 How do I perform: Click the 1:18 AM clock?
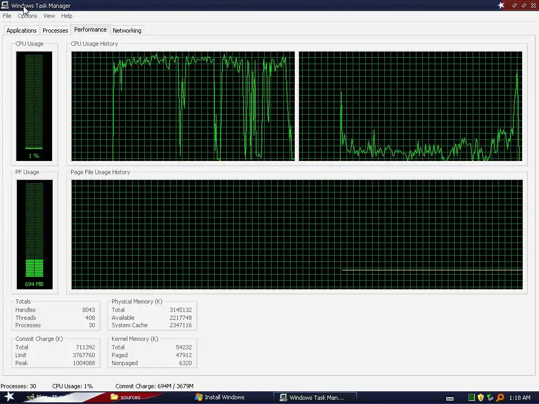(x=520, y=398)
